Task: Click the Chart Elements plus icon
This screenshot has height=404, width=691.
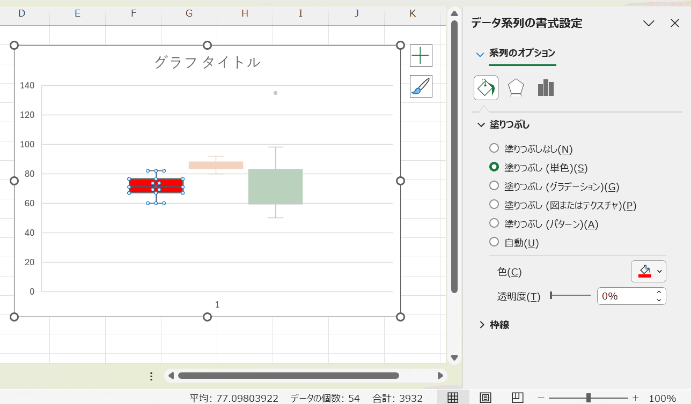Action: [x=421, y=55]
